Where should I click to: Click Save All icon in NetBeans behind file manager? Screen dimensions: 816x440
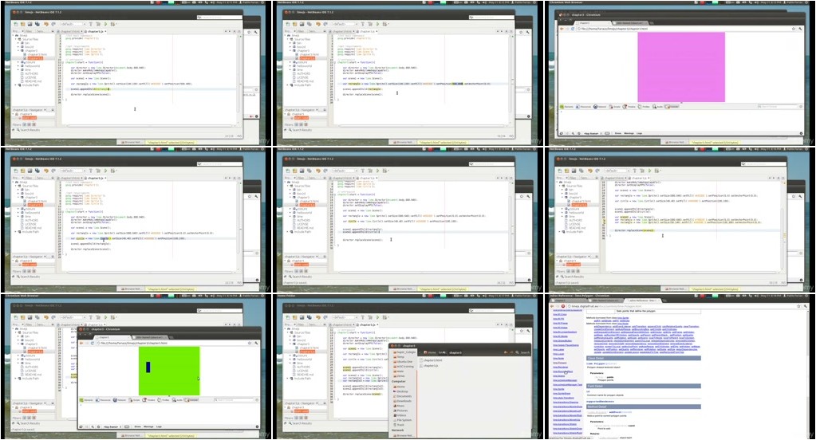[x=309, y=317]
